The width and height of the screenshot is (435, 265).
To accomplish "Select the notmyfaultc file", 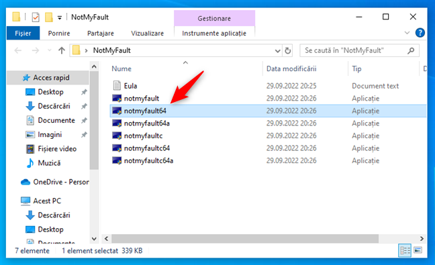I will [x=143, y=136].
